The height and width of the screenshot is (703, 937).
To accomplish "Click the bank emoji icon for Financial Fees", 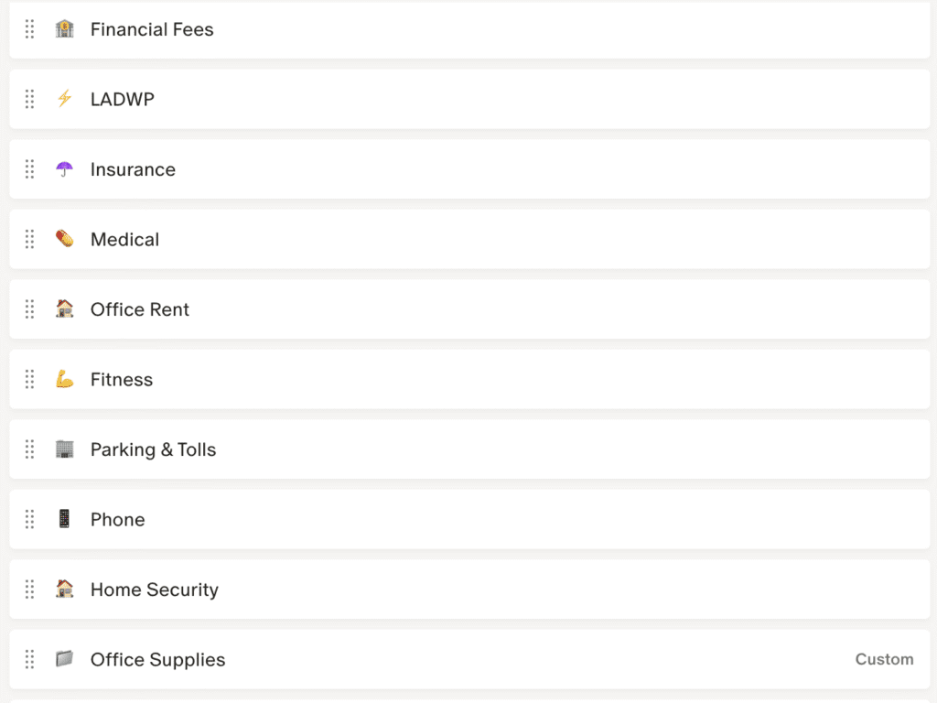I will 64,29.
